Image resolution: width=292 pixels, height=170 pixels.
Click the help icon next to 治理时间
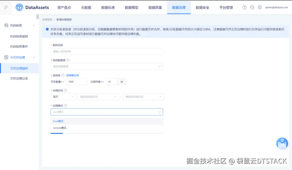coord(65,90)
